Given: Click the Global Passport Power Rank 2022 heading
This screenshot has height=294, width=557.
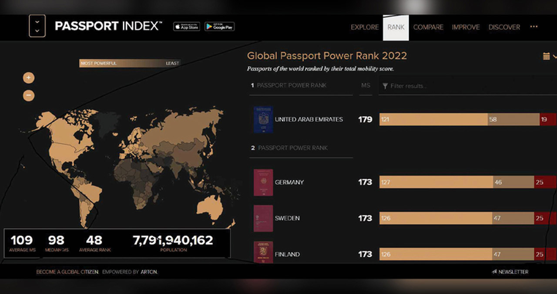Looking at the screenshot, I should 327,56.
